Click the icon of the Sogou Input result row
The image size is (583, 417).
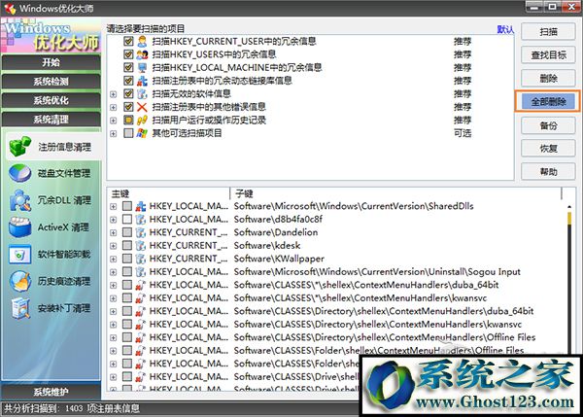(x=140, y=271)
